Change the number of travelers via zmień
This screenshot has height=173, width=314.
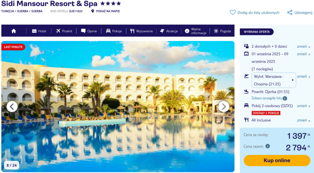pyautogui.click(x=303, y=46)
